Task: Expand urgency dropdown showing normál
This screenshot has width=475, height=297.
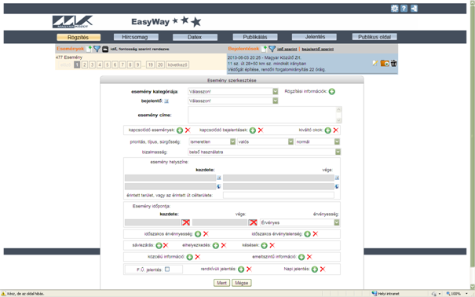Action: pos(317,141)
